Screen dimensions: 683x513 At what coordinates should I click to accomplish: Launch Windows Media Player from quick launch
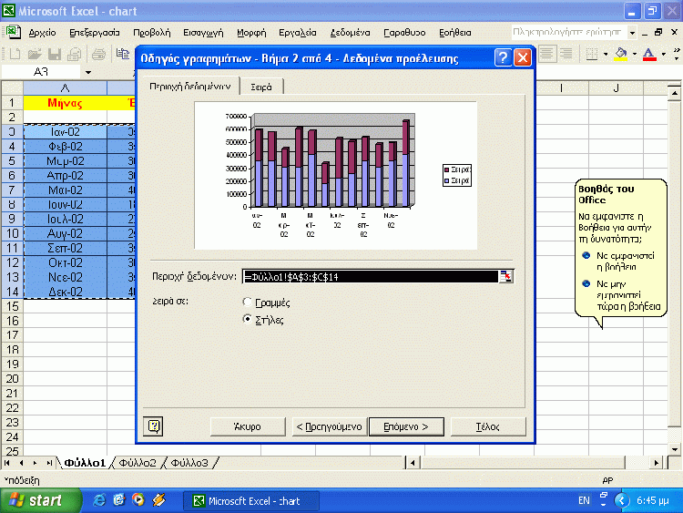pyautogui.click(x=138, y=500)
